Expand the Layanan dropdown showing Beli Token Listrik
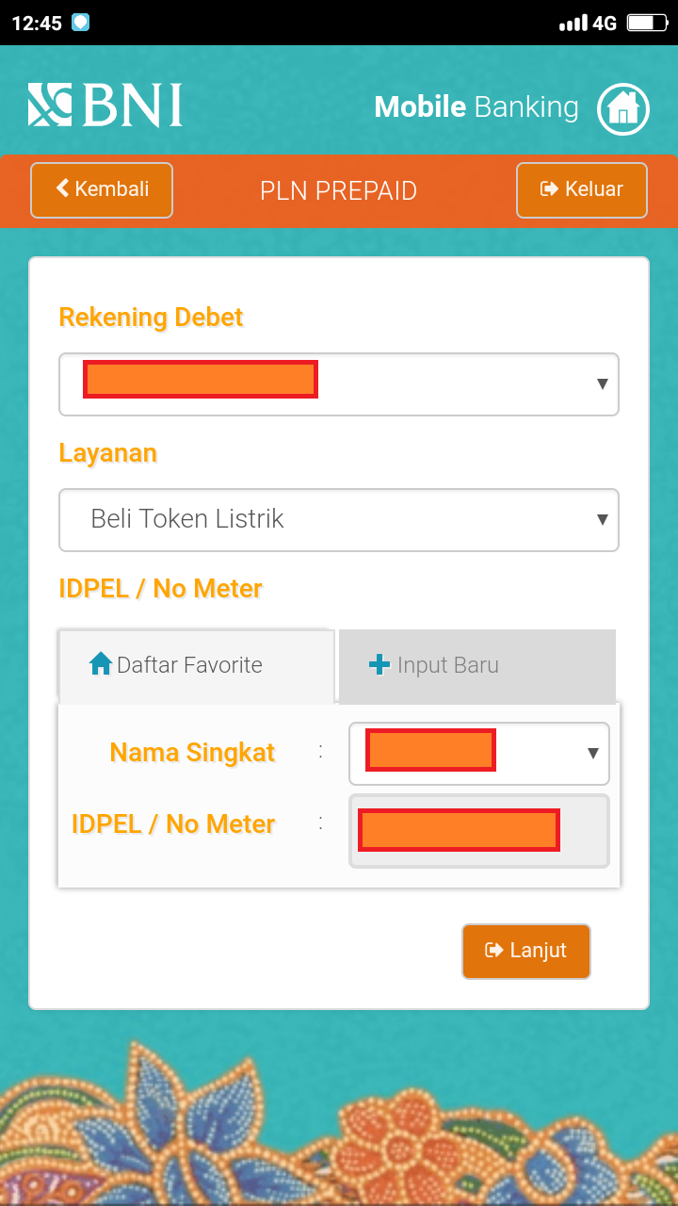The height and width of the screenshot is (1206, 678). tap(339, 520)
